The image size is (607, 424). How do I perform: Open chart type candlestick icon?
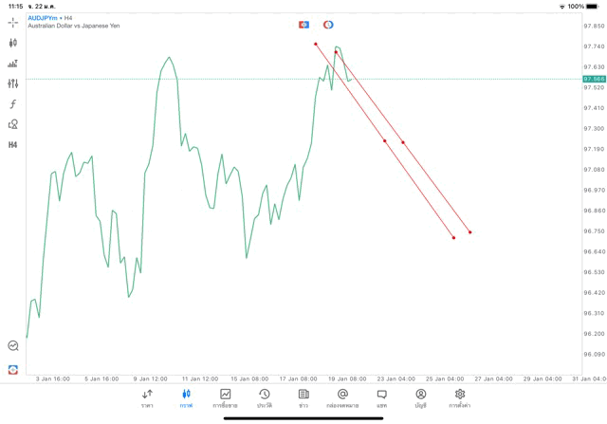(13, 43)
